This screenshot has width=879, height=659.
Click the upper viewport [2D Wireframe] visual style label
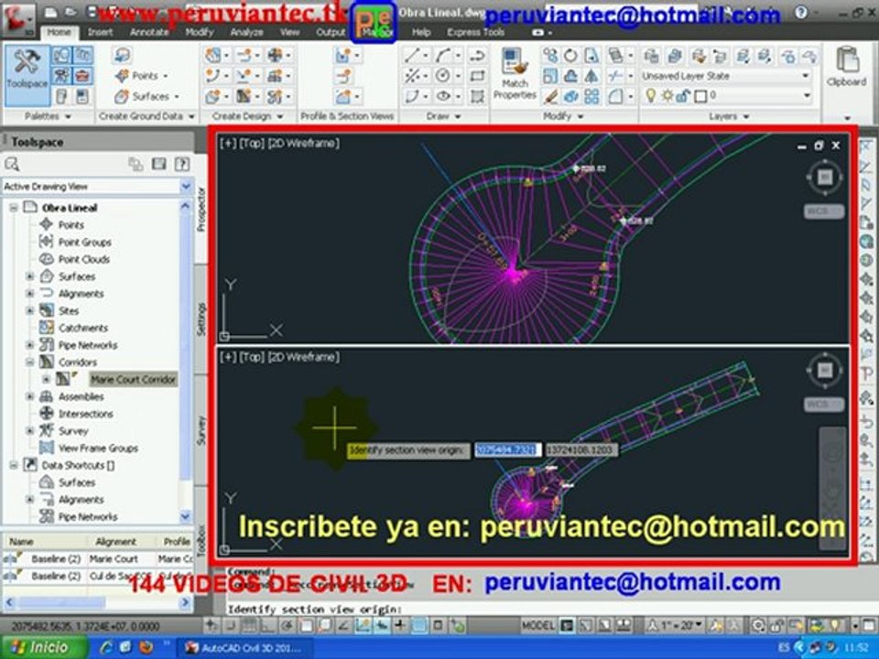(303, 143)
